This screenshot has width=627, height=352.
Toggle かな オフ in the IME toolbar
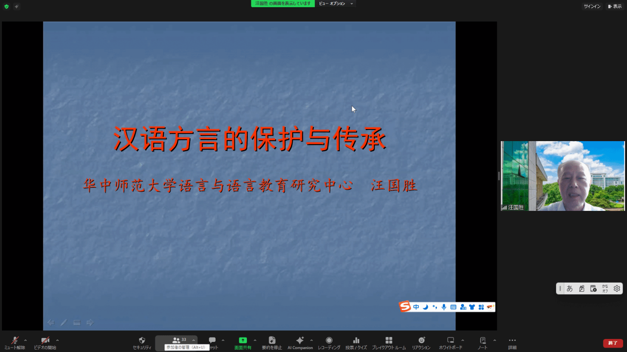(x=605, y=288)
